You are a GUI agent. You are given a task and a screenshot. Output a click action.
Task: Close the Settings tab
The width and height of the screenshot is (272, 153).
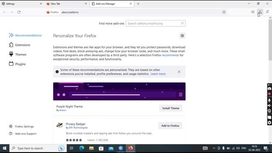[x=41, y=4]
